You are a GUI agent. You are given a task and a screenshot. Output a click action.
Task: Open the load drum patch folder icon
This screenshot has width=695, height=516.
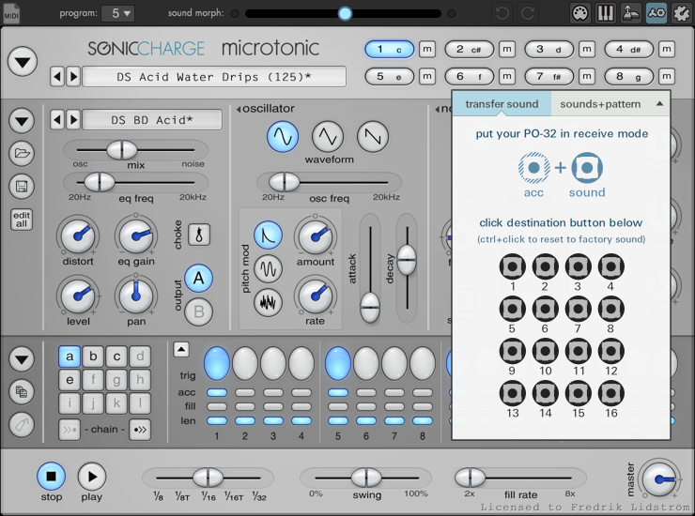pos(21,155)
